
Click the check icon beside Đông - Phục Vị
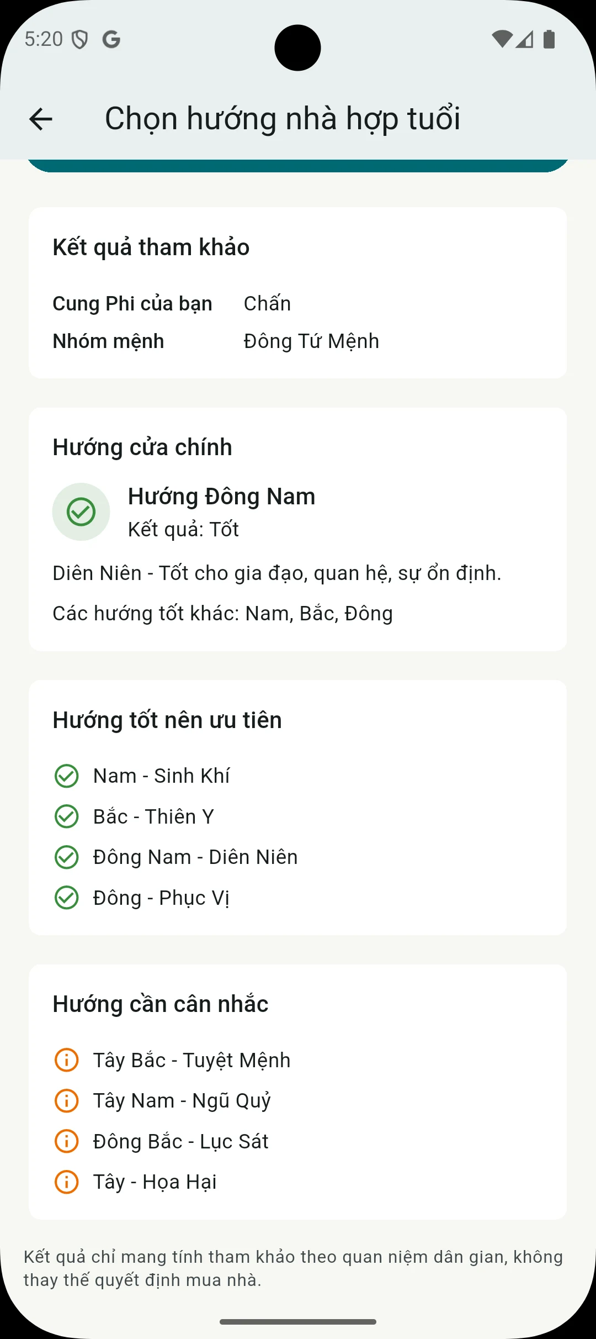tap(67, 898)
